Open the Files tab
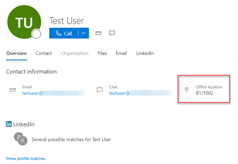 pos(102,53)
